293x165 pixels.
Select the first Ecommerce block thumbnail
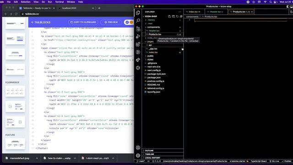pyautogui.click(x=15, y=92)
